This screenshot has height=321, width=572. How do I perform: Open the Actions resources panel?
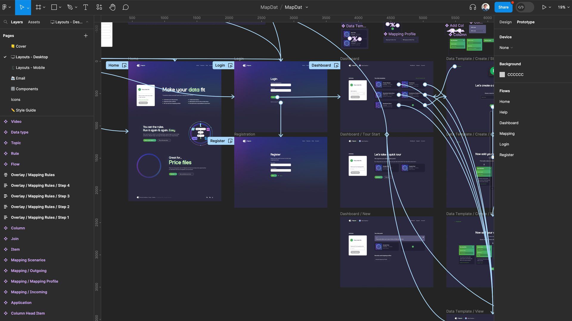tap(99, 7)
